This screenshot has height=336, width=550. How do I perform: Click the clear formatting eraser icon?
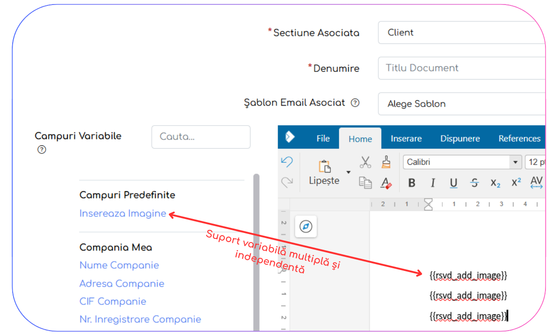(386, 182)
